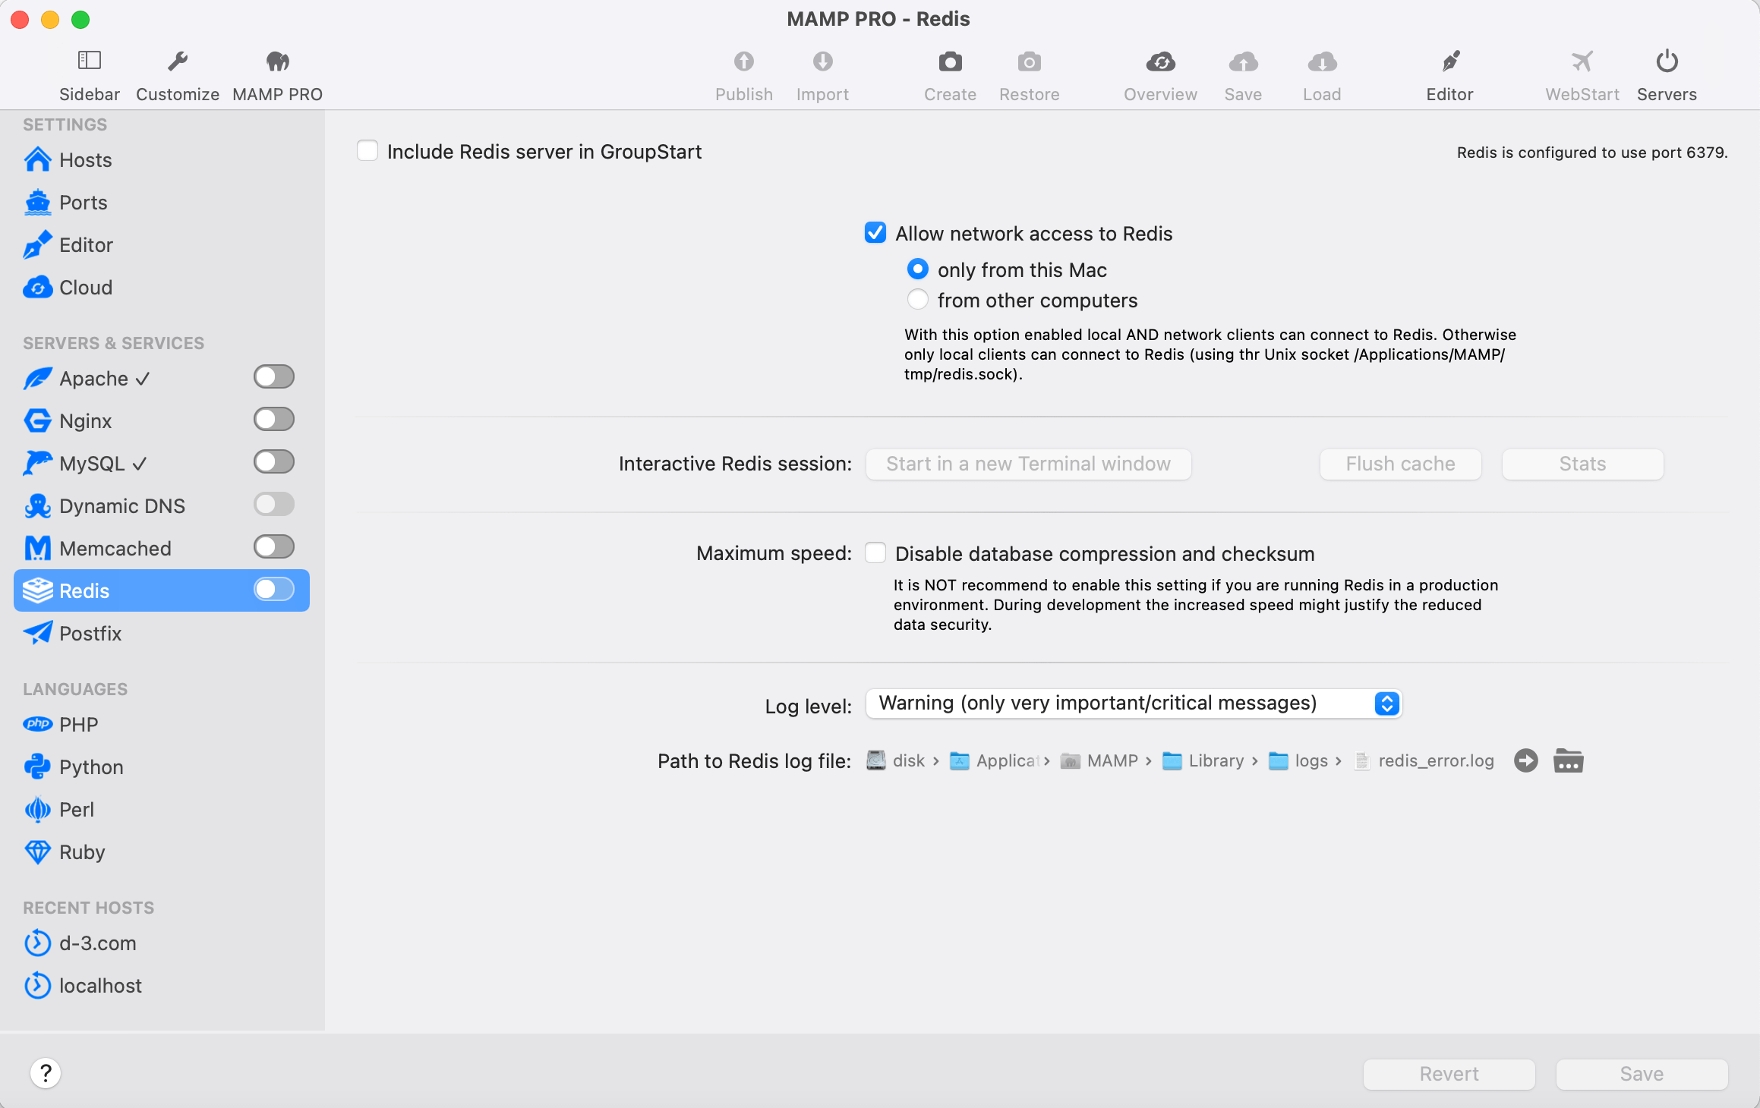Click the Library folder in path
The width and height of the screenshot is (1760, 1108).
point(1203,760)
